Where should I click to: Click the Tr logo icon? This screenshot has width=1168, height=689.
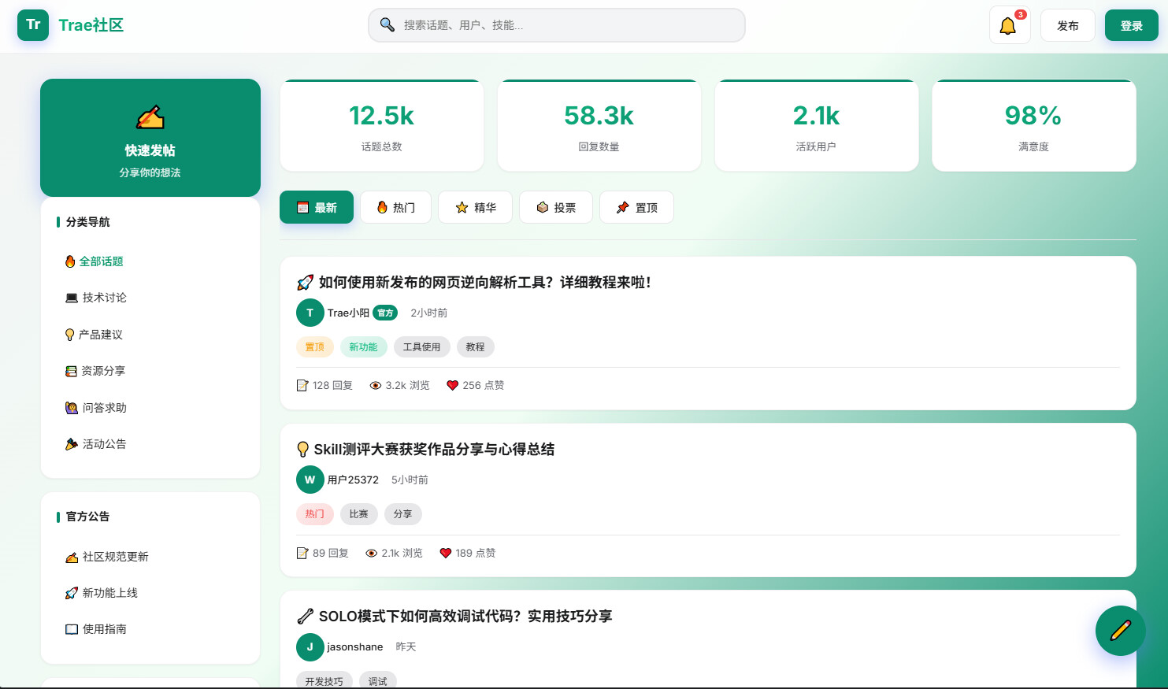tap(33, 25)
